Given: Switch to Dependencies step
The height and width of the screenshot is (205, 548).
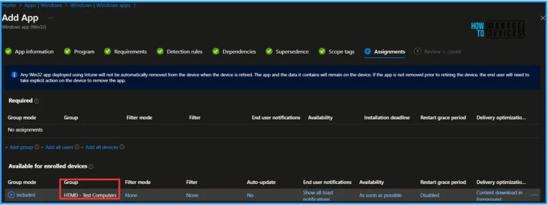Looking at the screenshot, I should pos(239,52).
